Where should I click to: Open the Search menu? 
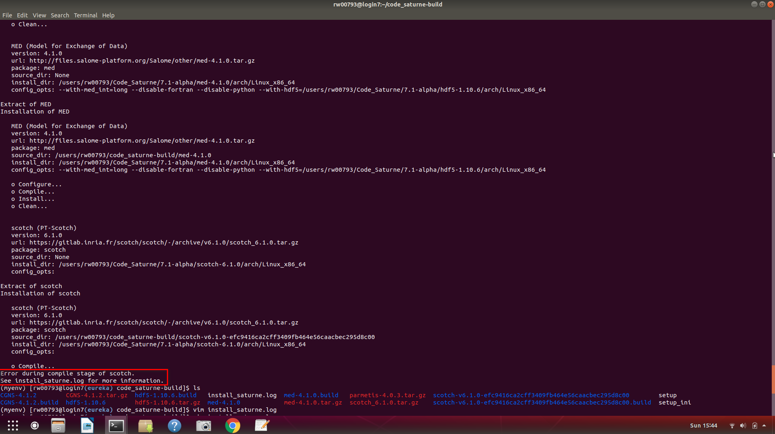click(60, 15)
